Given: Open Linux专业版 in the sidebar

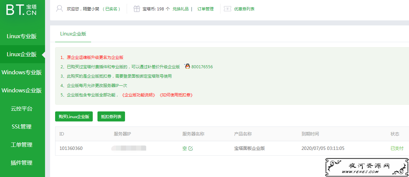Looking at the screenshot, I should point(22,36).
